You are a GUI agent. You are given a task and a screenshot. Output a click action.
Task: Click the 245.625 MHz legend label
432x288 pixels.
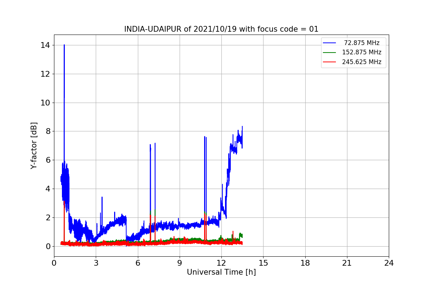362,62
